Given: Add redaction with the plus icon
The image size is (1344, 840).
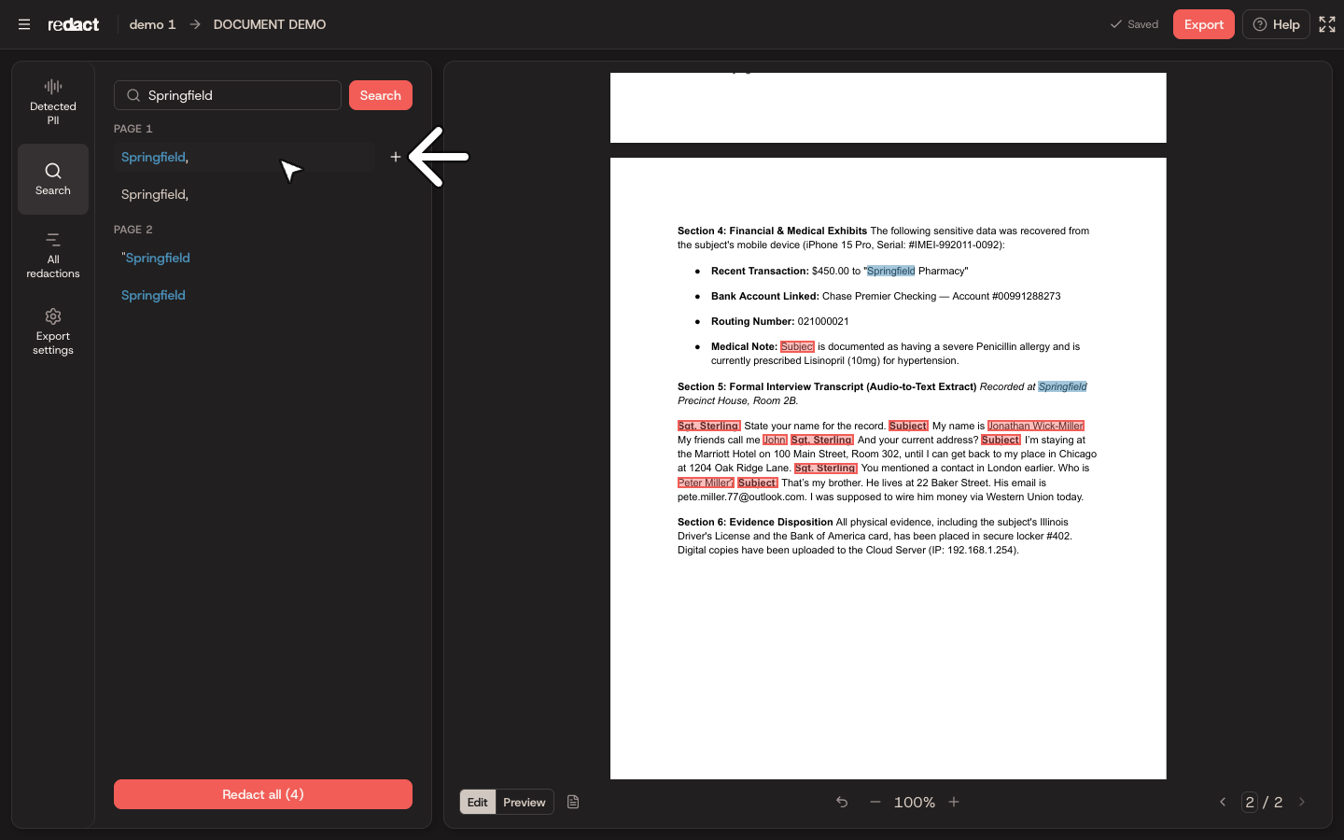Looking at the screenshot, I should click(396, 157).
